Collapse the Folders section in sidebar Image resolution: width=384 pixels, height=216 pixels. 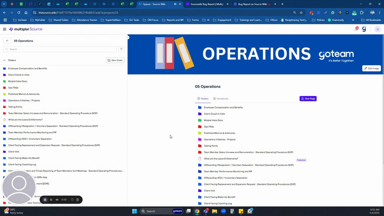[4, 60]
